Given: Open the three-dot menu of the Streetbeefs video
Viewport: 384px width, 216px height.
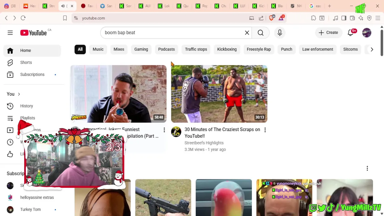Looking at the screenshot, I should [265, 130].
